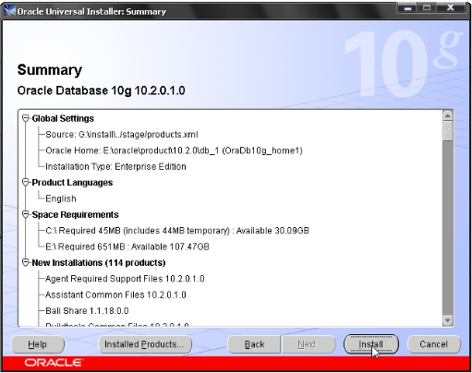This screenshot has width=472, height=373.
Task: Select the Space Requirements heading
Action: [75, 214]
